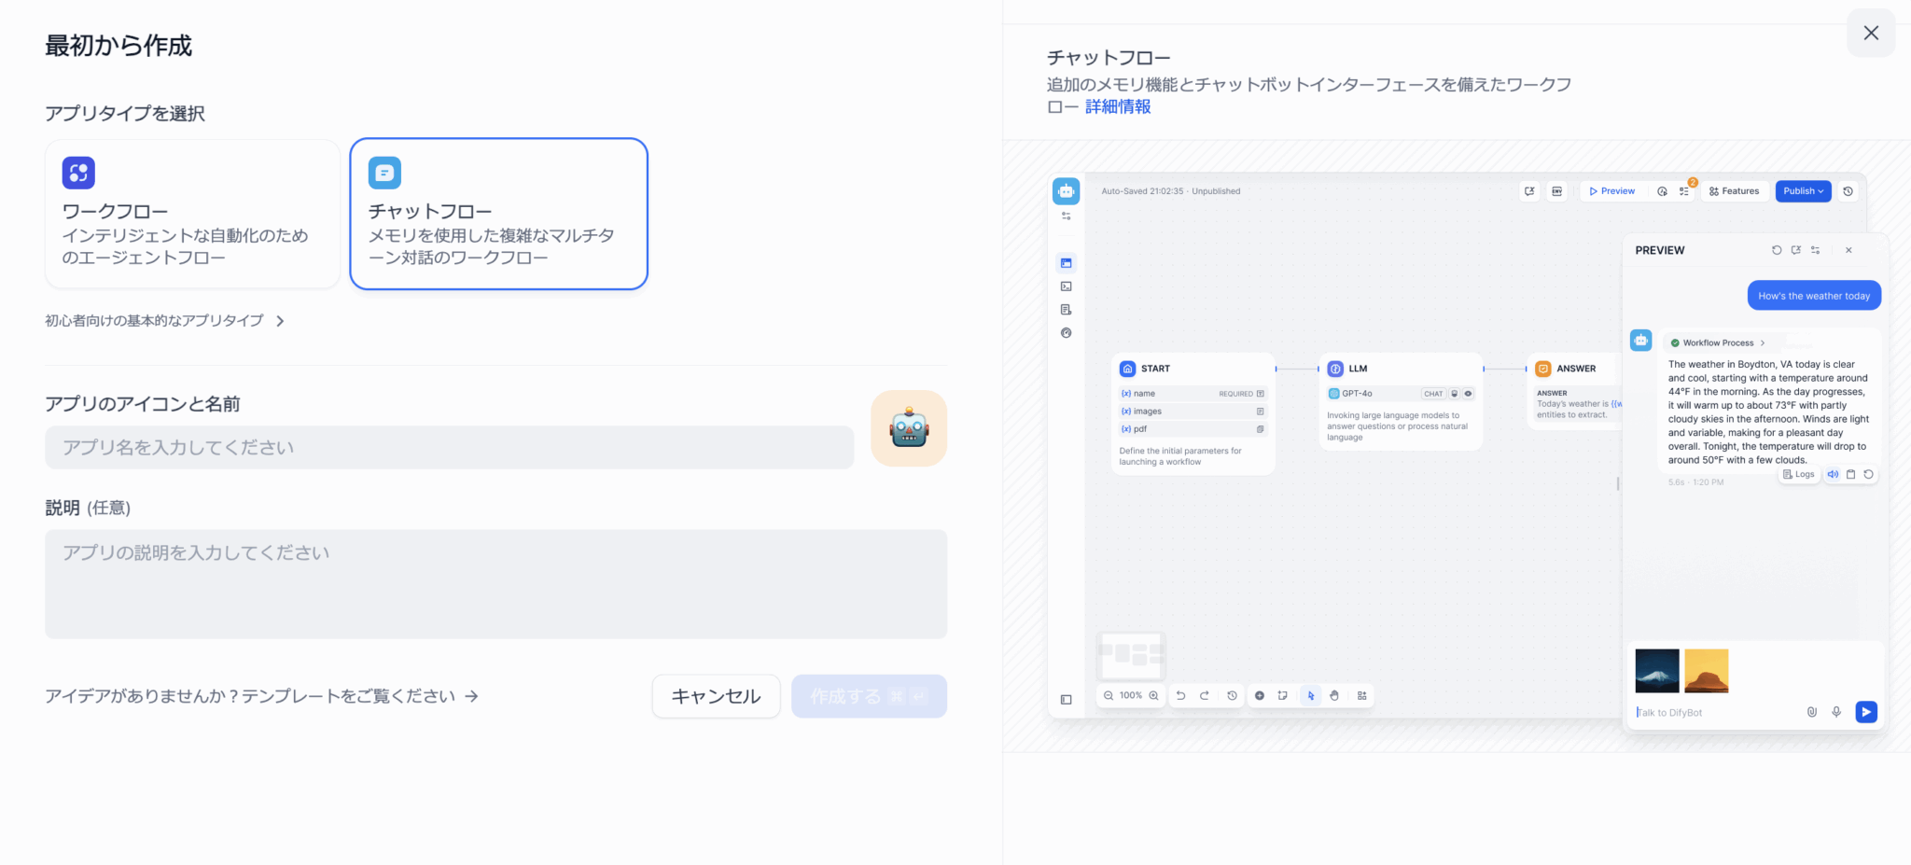The image size is (1911, 865).
Task: Click the zoom-in magnifier in canvas toolbar
Action: [1153, 696]
